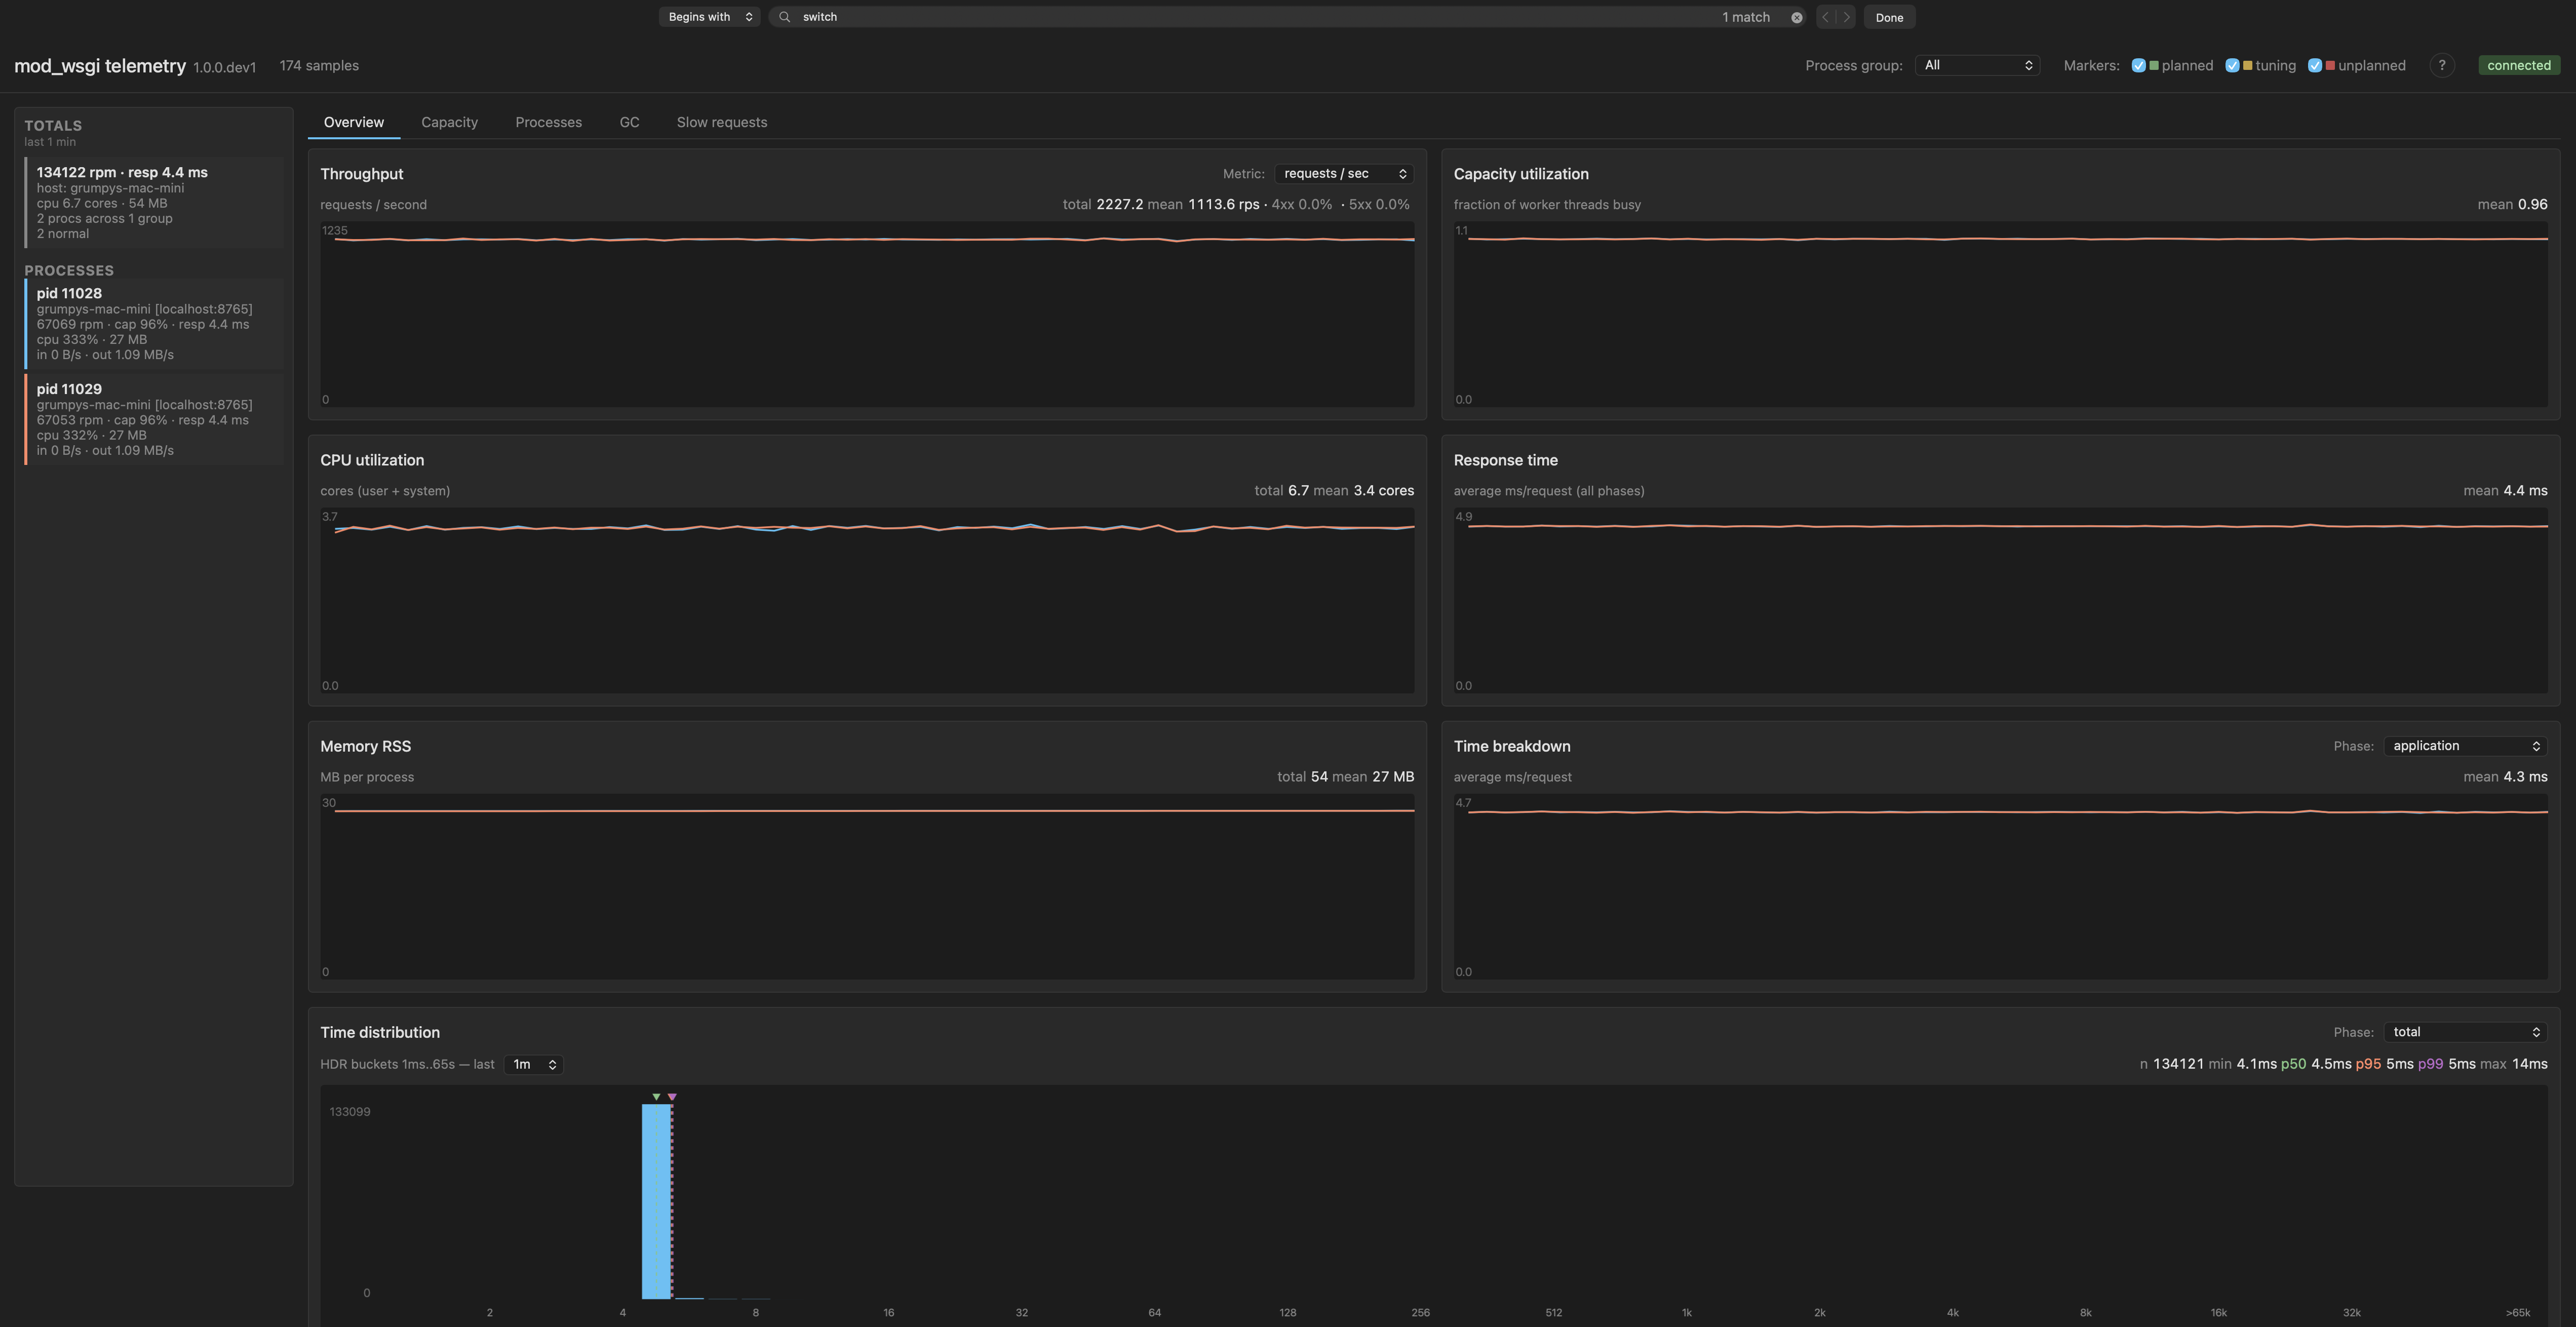The height and width of the screenshot is (1327, 2576).
Task: Click the mean 0.96 capacity value
Action: tap(2512, 204)
